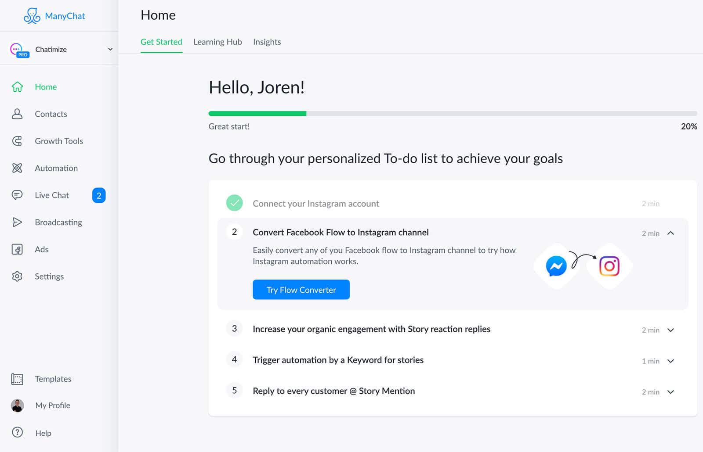Collapse the Convert Facebook Flow step
This screenshot has width=703, height=452.
tap(670, 233)
